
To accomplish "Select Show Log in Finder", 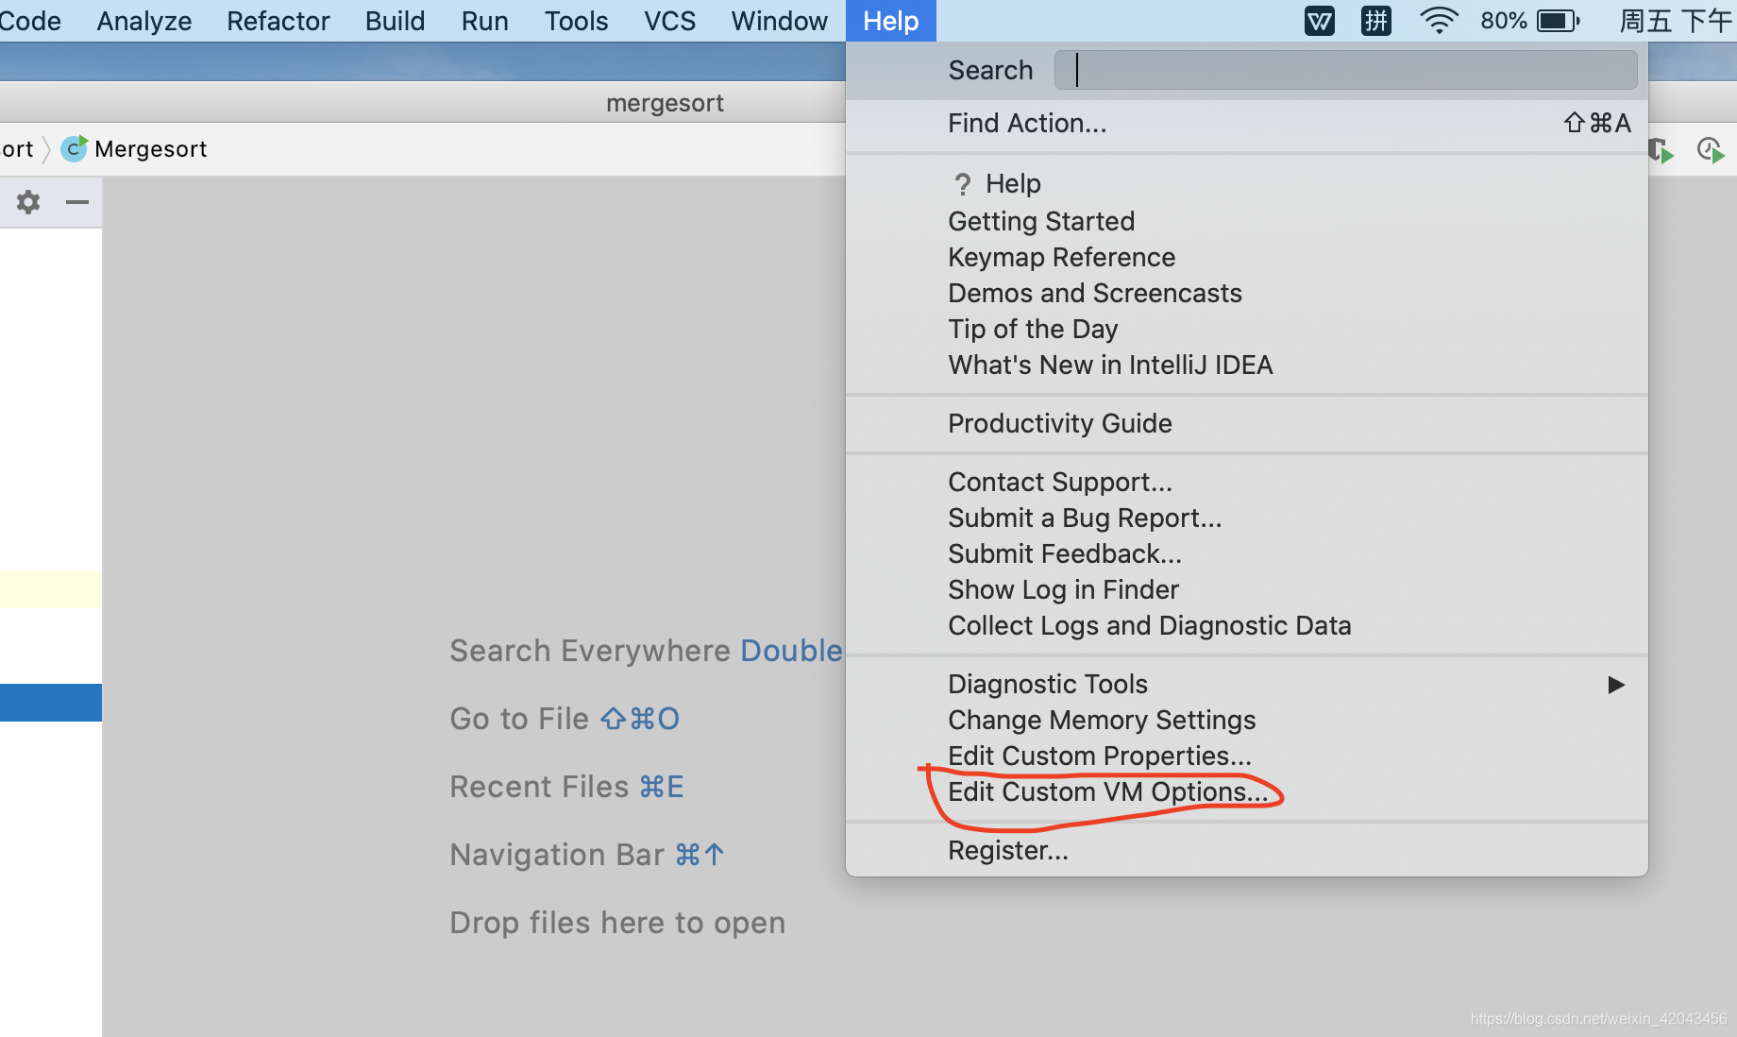I will pyautogui.click(x=1063, y=589).
